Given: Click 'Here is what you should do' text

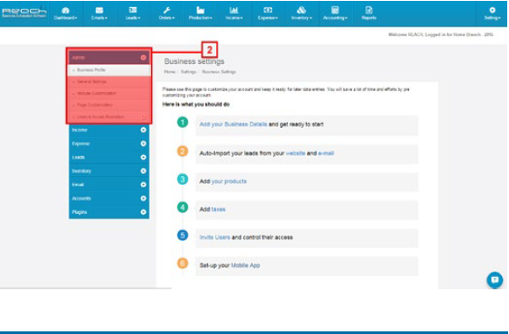Looking at the screenshot, I should click(196, 104).
